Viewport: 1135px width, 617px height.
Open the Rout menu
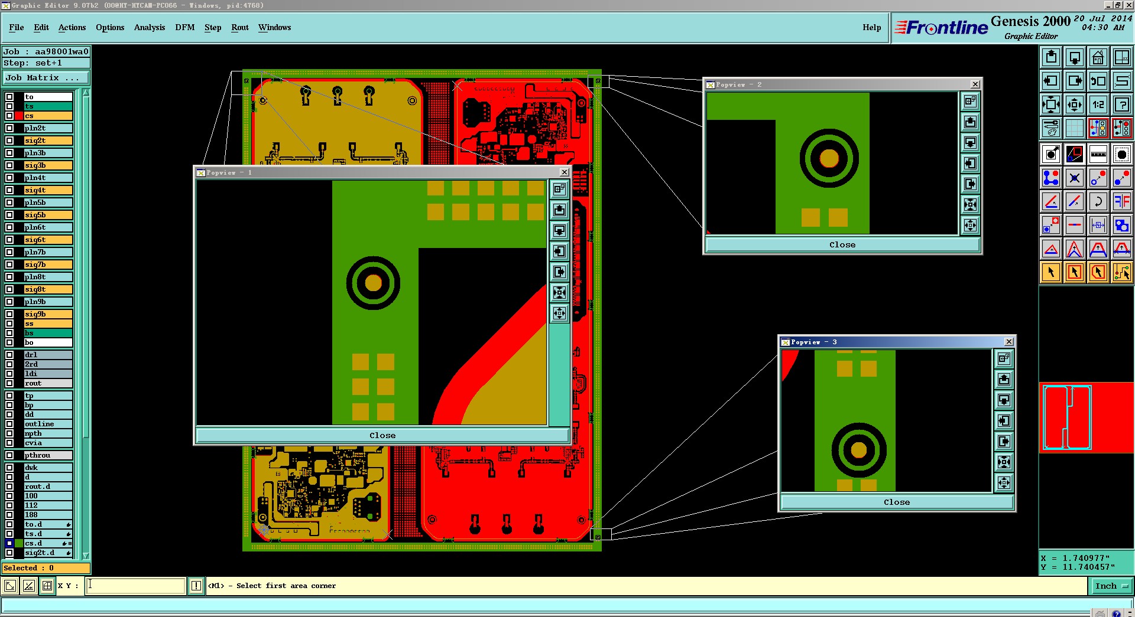240,27
